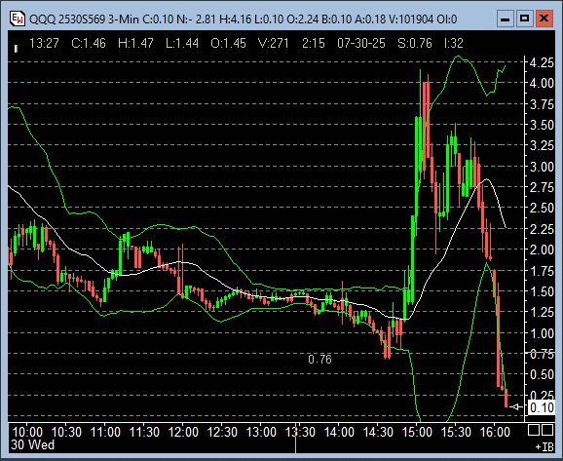Viewport: 563px width, 461px height.
Task: Click the 0.76 study value label on chart
Action: 319,359
